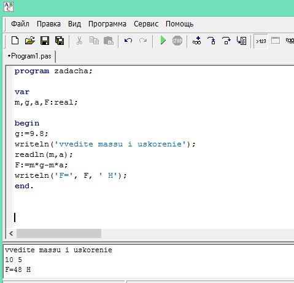Click the step-into debug icon
This screenshot has width=294, height=283.
coord(211,41)
